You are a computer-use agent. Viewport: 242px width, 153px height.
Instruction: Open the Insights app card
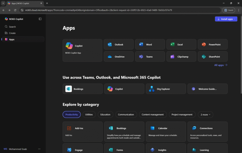(166, 148)
